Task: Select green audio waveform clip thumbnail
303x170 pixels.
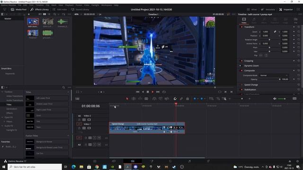Action: pos(62,22)
